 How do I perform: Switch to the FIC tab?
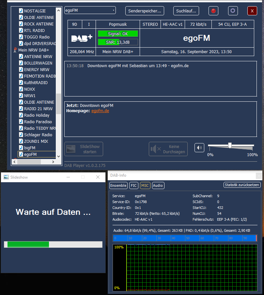click(x=134, y=185)
